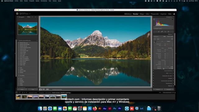This screenshot has height=112, width=199.
Task: Switch to the Imprimir module
Action: pos(163,14)
